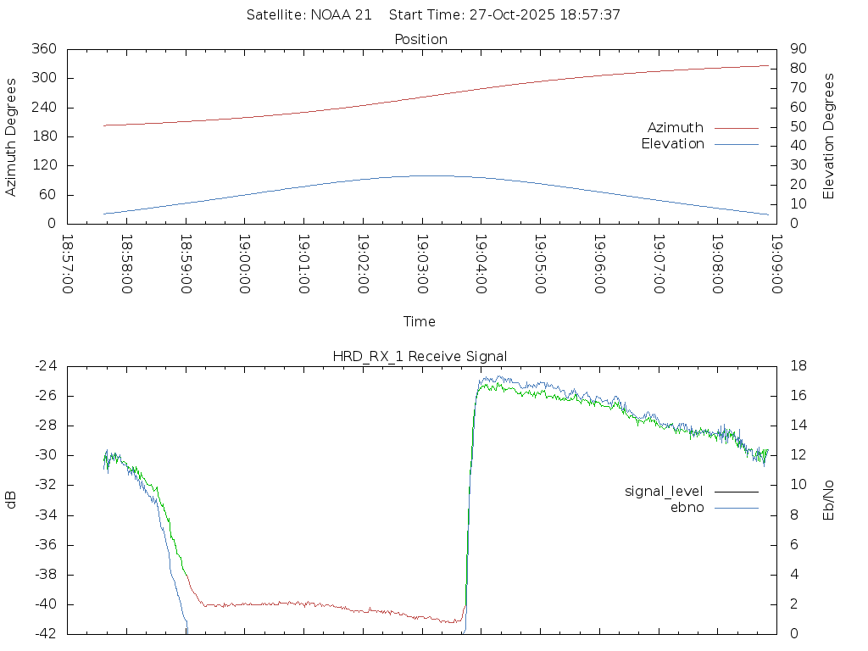Select the red Azimuth legend line sample
This screenshot has width=868, height=651.
coord(736,128)
